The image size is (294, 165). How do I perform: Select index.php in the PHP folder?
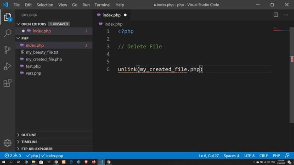click(54, 45)
